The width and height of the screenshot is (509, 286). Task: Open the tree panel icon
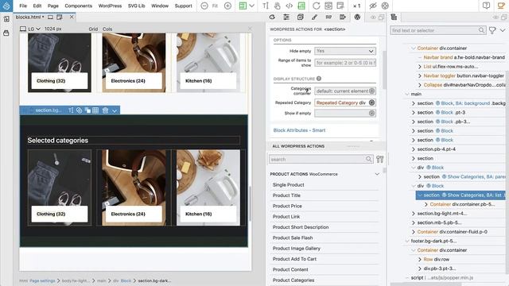click(394, 17)
